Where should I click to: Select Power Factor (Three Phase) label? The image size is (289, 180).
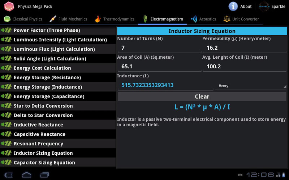tap(47, 30)
